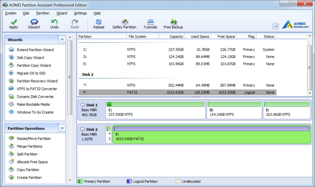
Task: Click the partition list scroll-up arrow
Action: pos(309,36)
